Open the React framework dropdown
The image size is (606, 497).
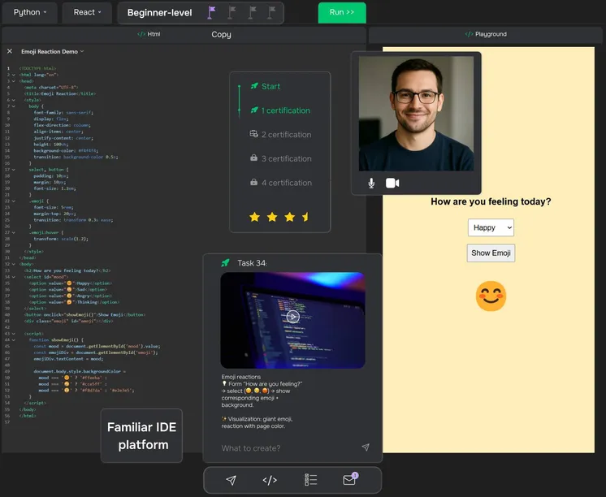(87, 12)
